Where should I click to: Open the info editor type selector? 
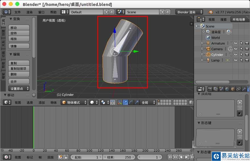pos(7,12)
